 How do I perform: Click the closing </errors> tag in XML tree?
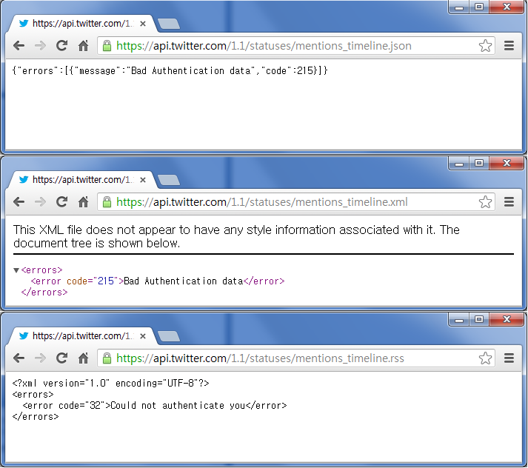tap(44, 292)
